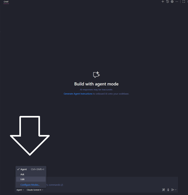Screen dimensions: 188x195
Task: Maximize chat panel with fullscreen icon
Action: [x=184, y=2]
